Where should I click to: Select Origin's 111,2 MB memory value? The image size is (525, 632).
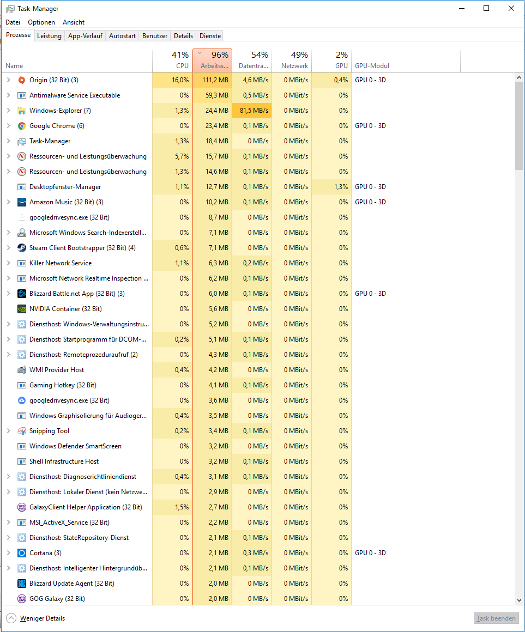[213, 80]
